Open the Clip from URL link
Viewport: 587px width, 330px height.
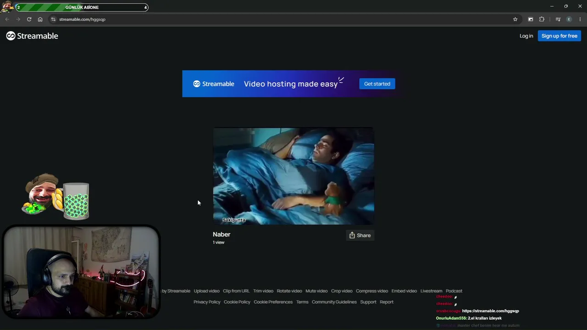[x=236, y=291]
